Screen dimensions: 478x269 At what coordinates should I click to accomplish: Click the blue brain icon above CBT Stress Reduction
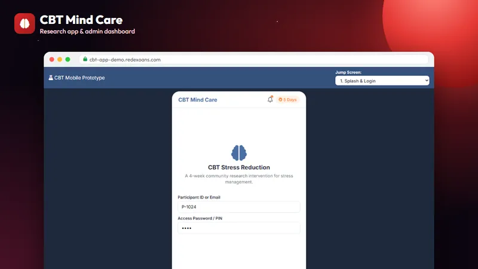click(238, 153)
